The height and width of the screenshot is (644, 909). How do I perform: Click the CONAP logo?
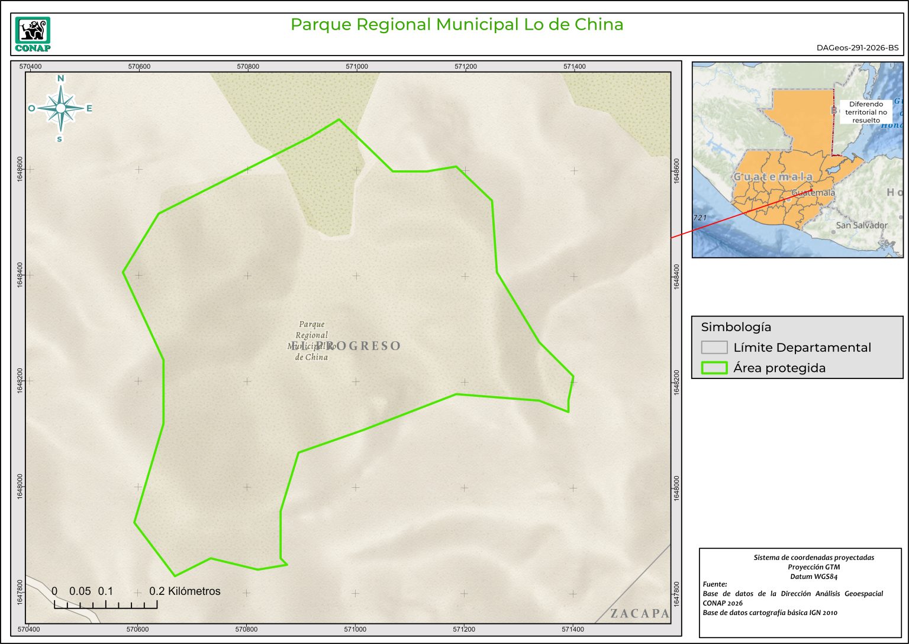point(33,34)
